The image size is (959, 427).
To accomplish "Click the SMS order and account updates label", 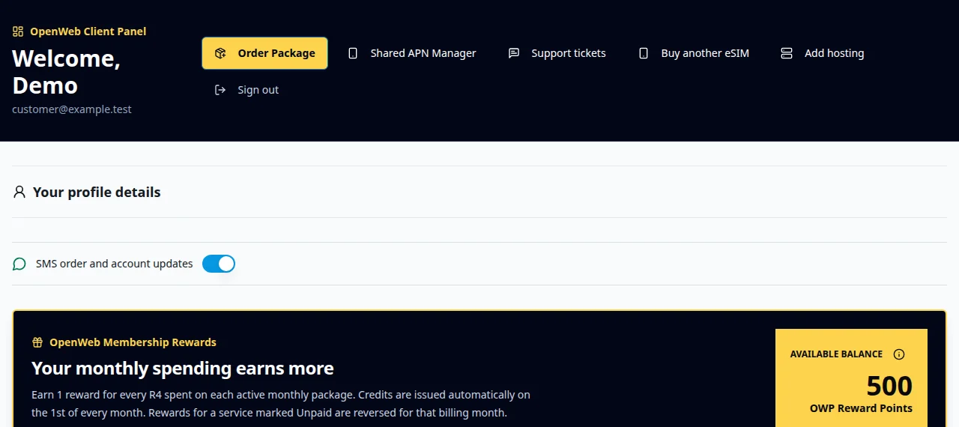I will [x=115, y=264].
